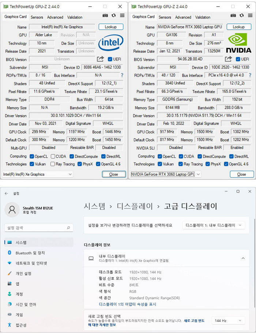Click the screenshot camera icon in NVIDIA GPU-Z window
The height and width of the screenshot is (334, 256).
click(x=233, y=15)
